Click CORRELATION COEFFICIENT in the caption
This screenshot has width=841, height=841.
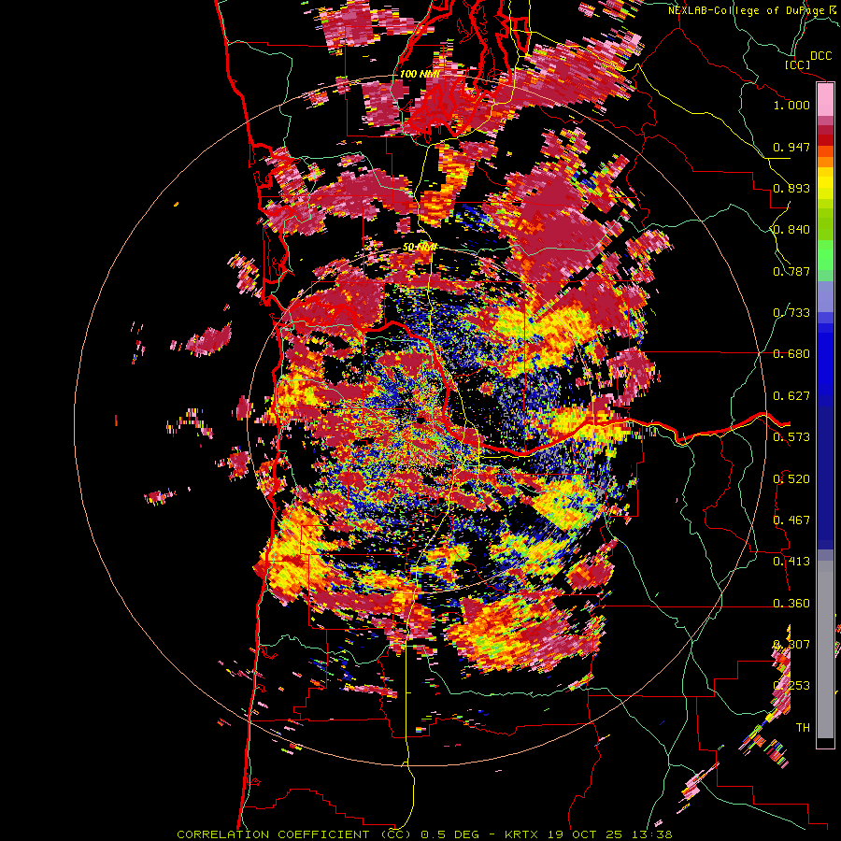(273, 834)
